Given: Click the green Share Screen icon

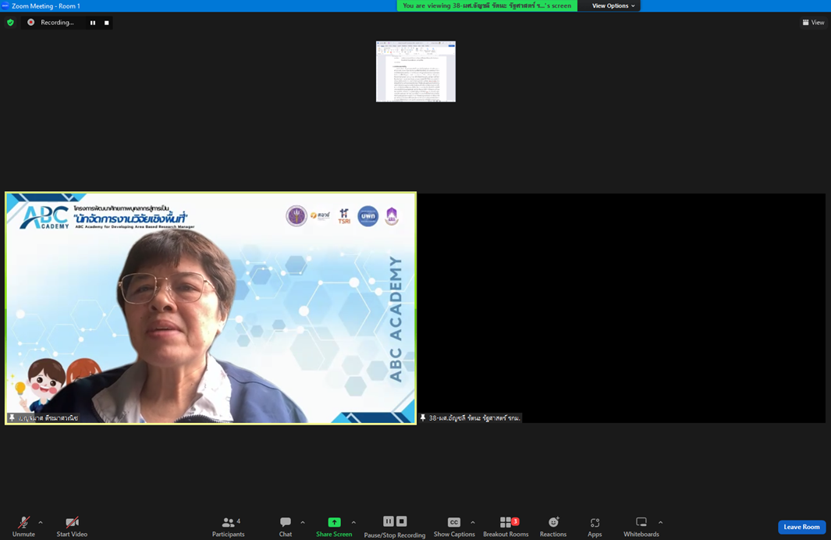Looking at the screenshot, I should tap(334, 522).
